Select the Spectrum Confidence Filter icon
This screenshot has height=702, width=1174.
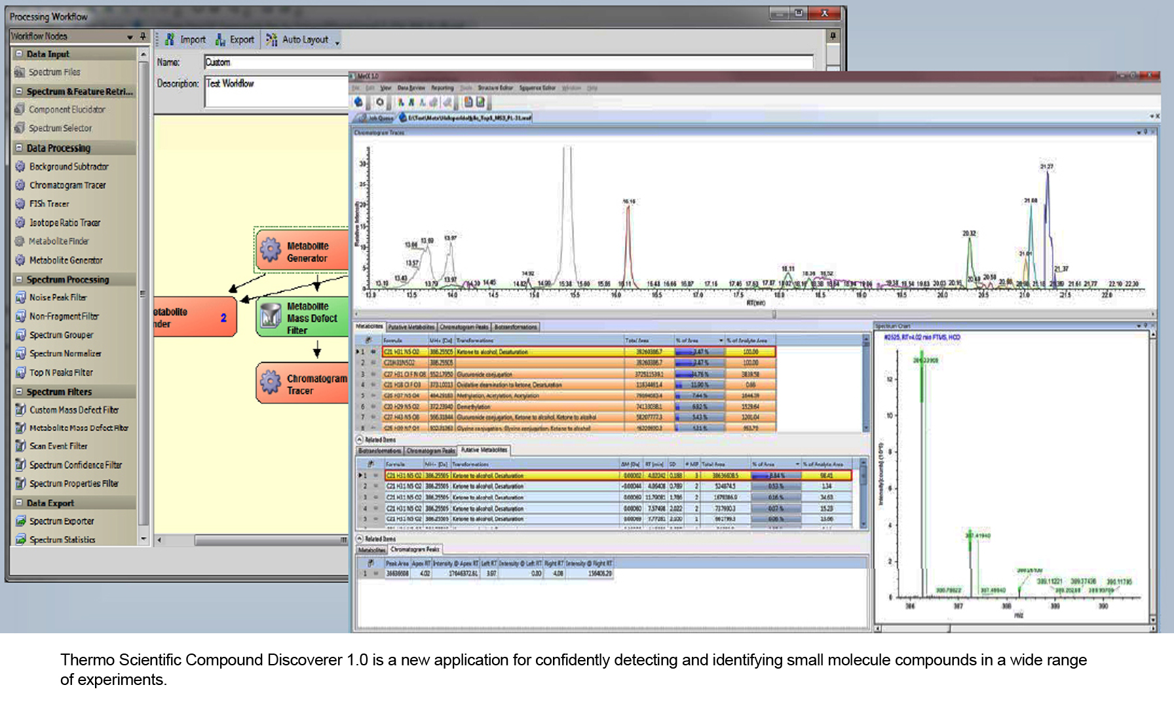[20, 465]
